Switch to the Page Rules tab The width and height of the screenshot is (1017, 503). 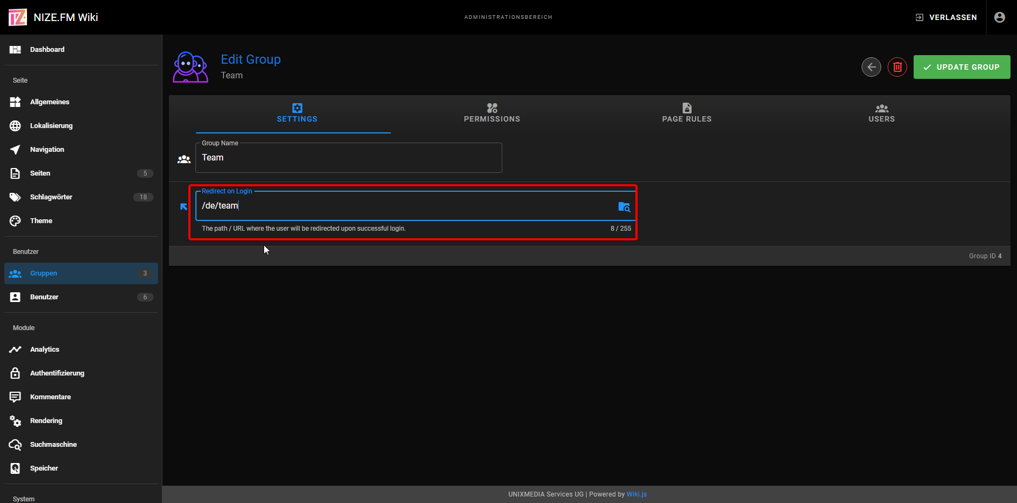[x=686, y=113]
